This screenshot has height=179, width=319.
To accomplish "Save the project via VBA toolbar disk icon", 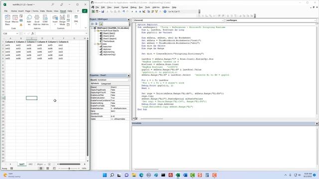I will tap(103, 11).
